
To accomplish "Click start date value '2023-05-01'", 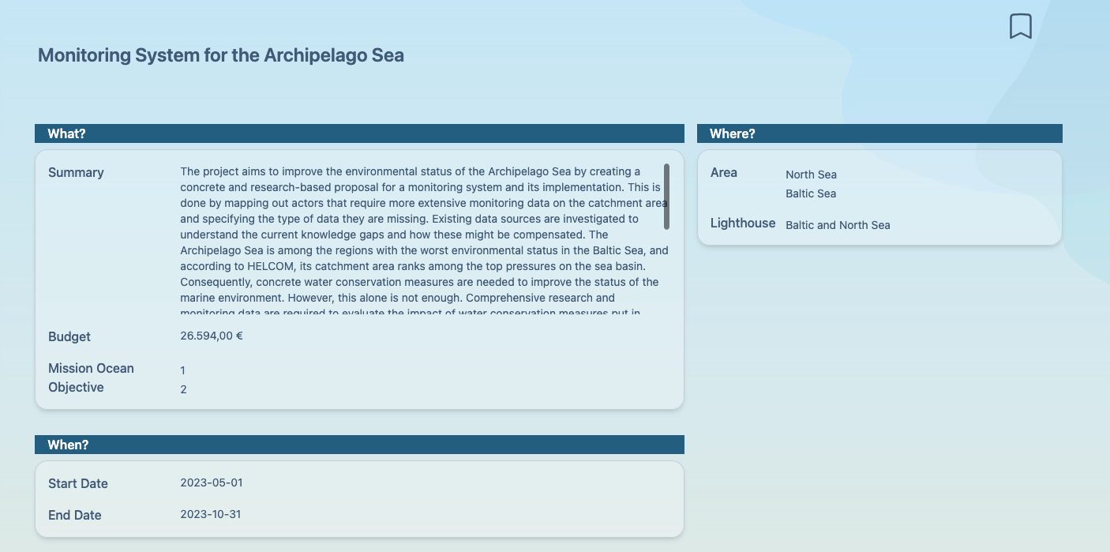I will [x=212, y=483].
